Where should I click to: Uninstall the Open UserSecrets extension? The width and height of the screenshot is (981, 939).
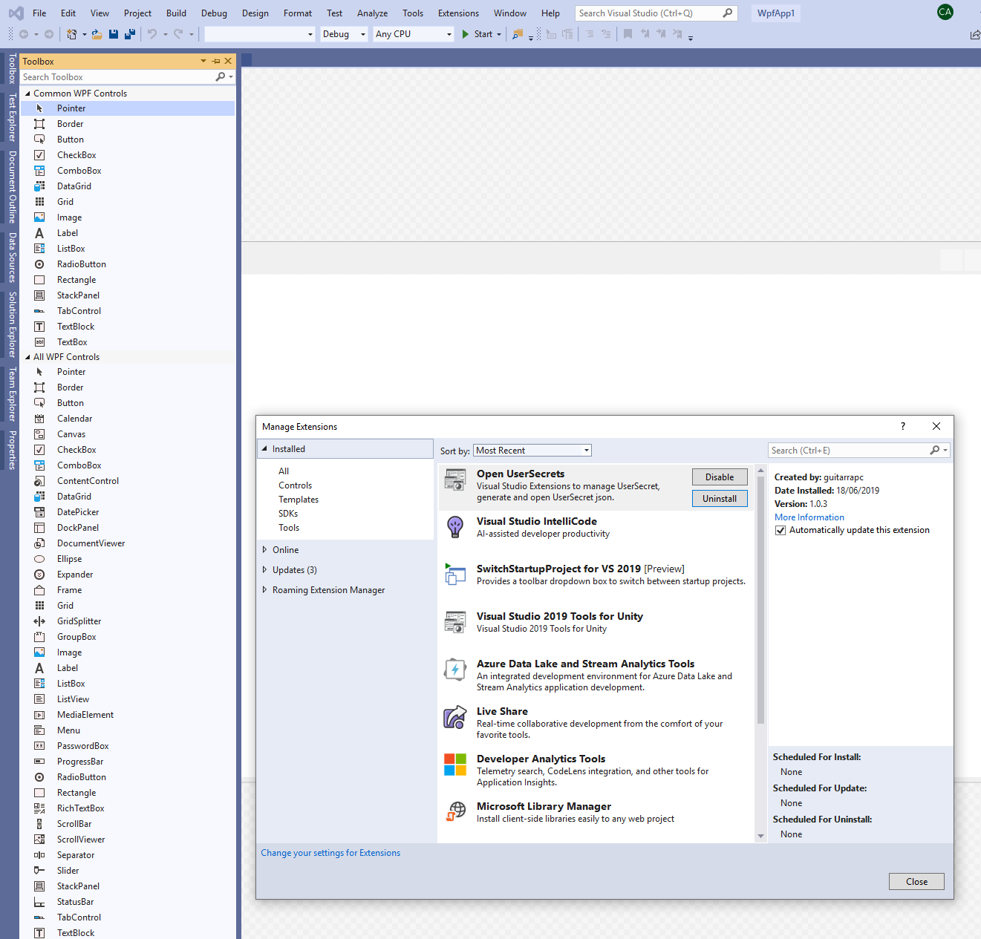pos(719,498)
